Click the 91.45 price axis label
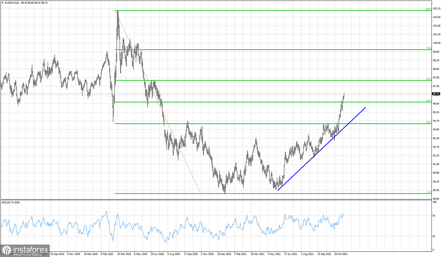 click(436, 164)
